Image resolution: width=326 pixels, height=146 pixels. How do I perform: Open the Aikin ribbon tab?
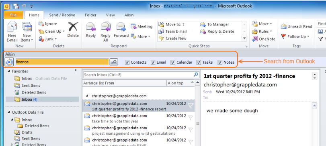(x=129, y=15)
